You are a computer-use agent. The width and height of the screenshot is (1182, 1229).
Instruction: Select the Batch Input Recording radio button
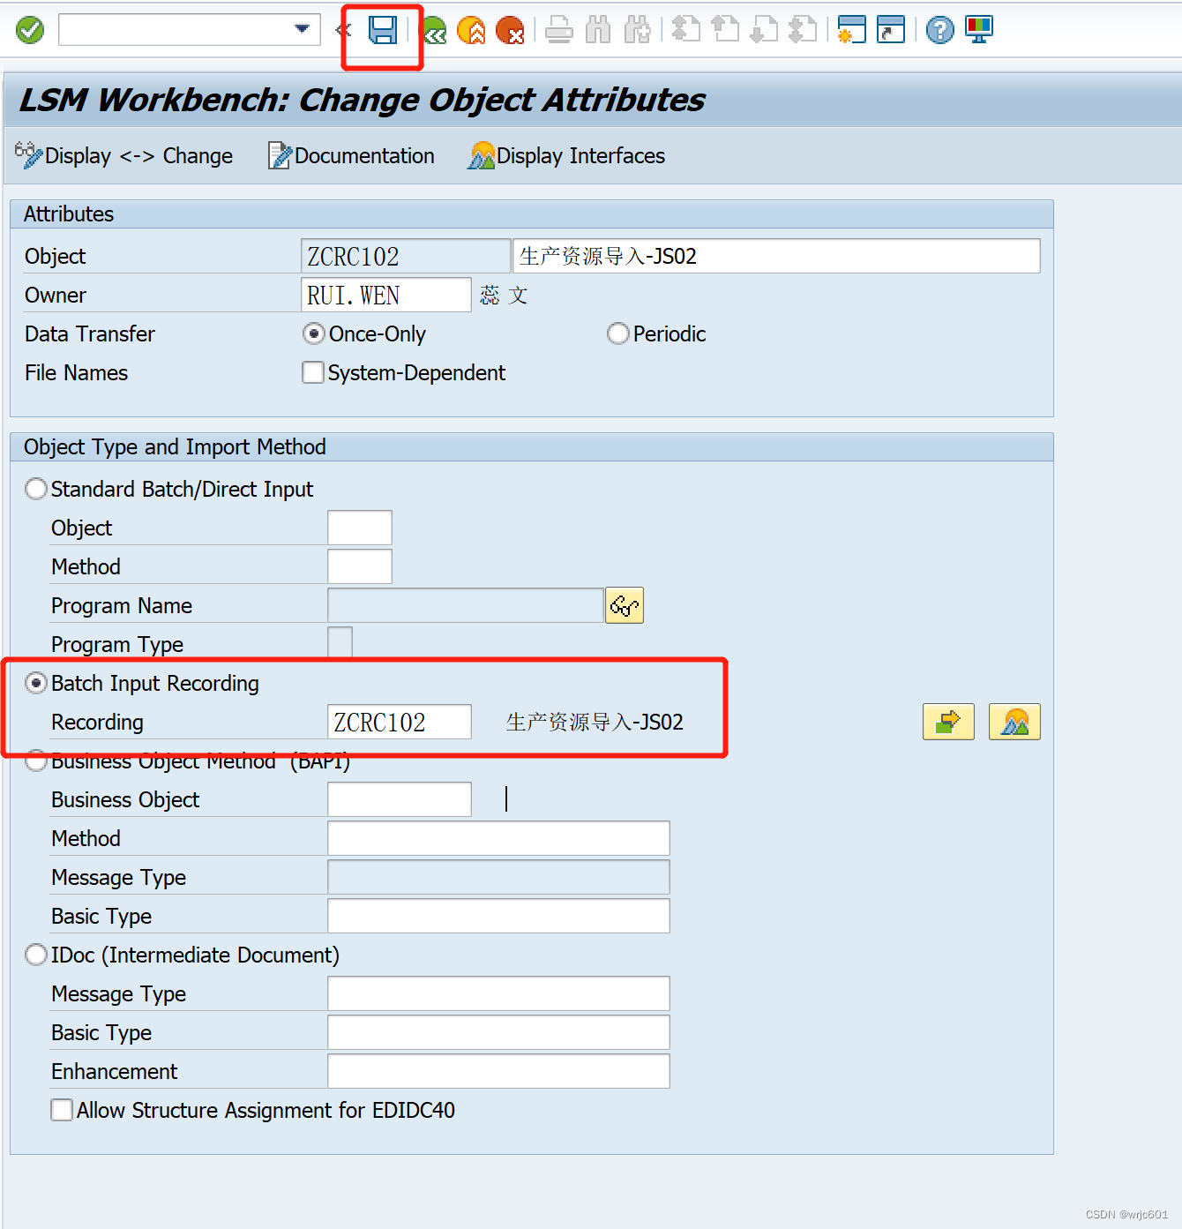[x=36, y=682]
